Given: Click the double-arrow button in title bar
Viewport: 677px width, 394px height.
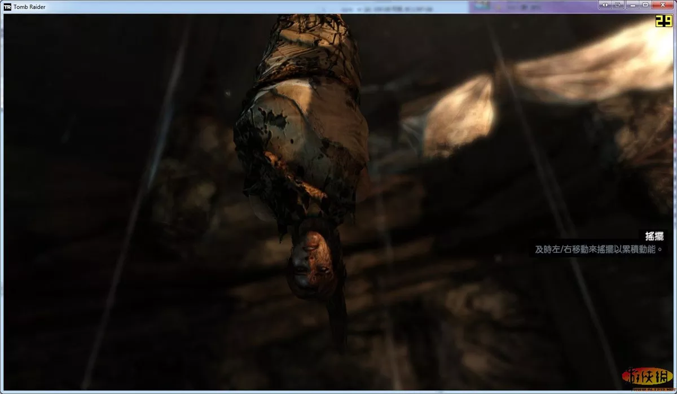Looking at the screenshot, I should tap(605, 5).
